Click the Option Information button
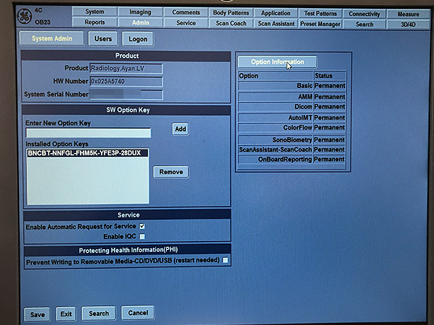The height and width of the screenshot is (325, 434). tap(277, 62)
